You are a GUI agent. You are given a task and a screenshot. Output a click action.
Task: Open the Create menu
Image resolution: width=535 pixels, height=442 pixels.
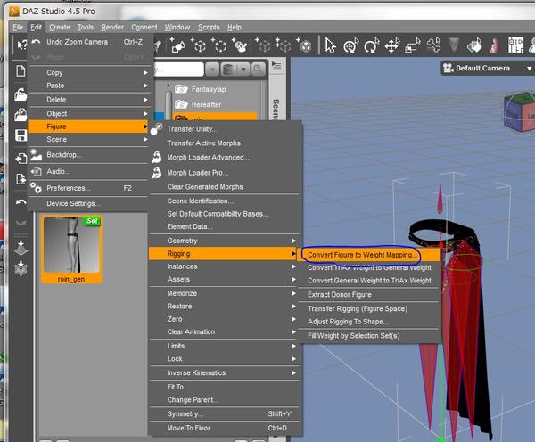[x=60, y=28]
